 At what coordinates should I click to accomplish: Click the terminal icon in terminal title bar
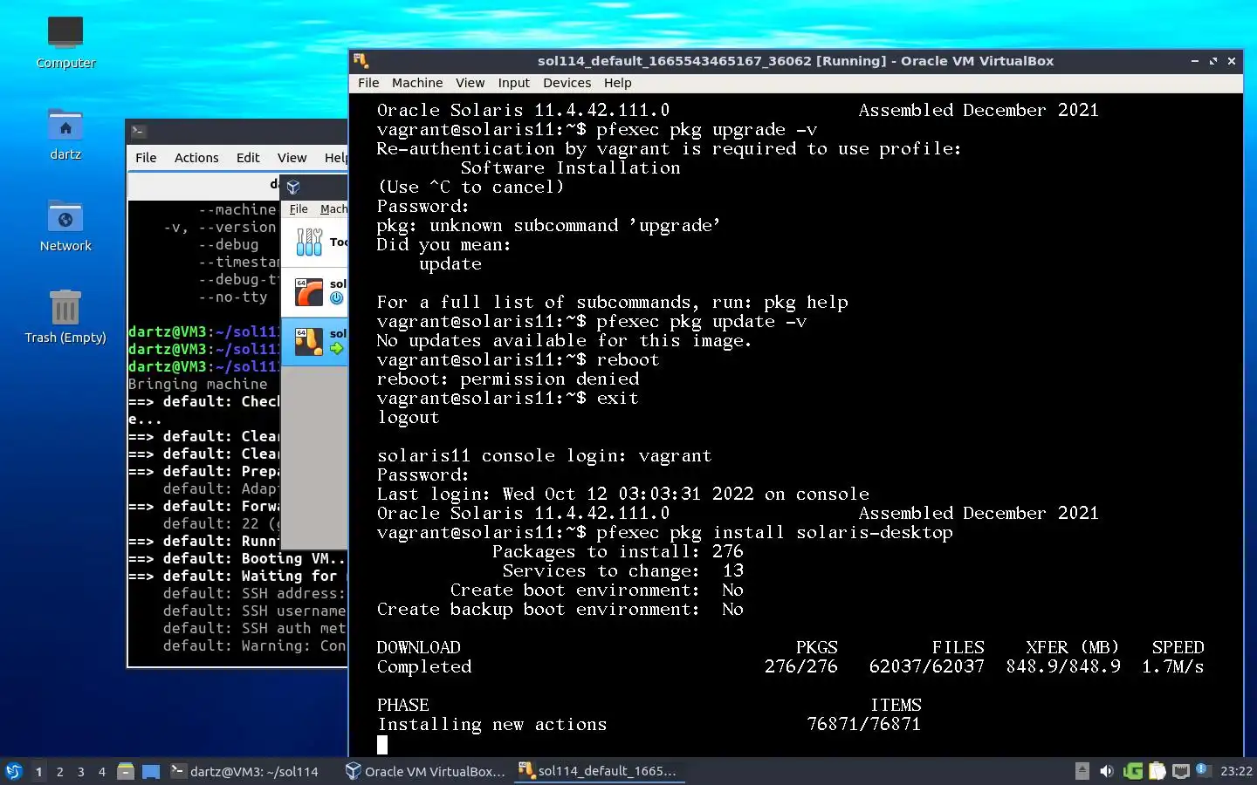tap(138, 131)
